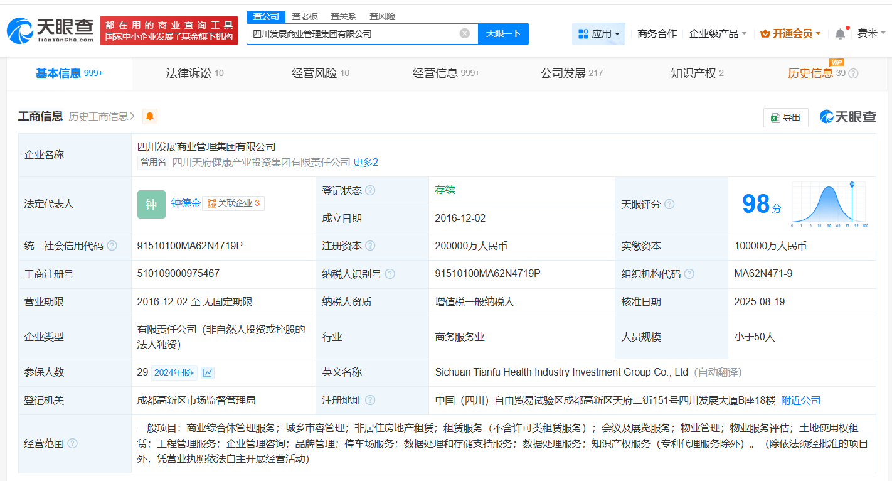Click the TianYanCha logo
The height and width of the screenshot is (481, 892).
click(50, 30)
